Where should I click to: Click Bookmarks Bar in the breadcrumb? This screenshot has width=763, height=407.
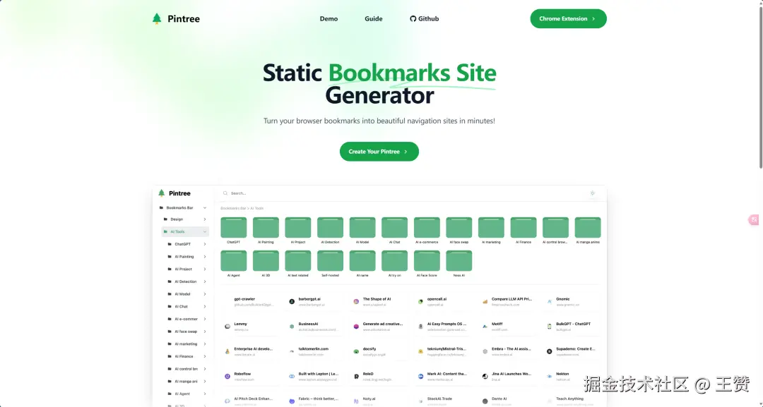pos(233,208)
